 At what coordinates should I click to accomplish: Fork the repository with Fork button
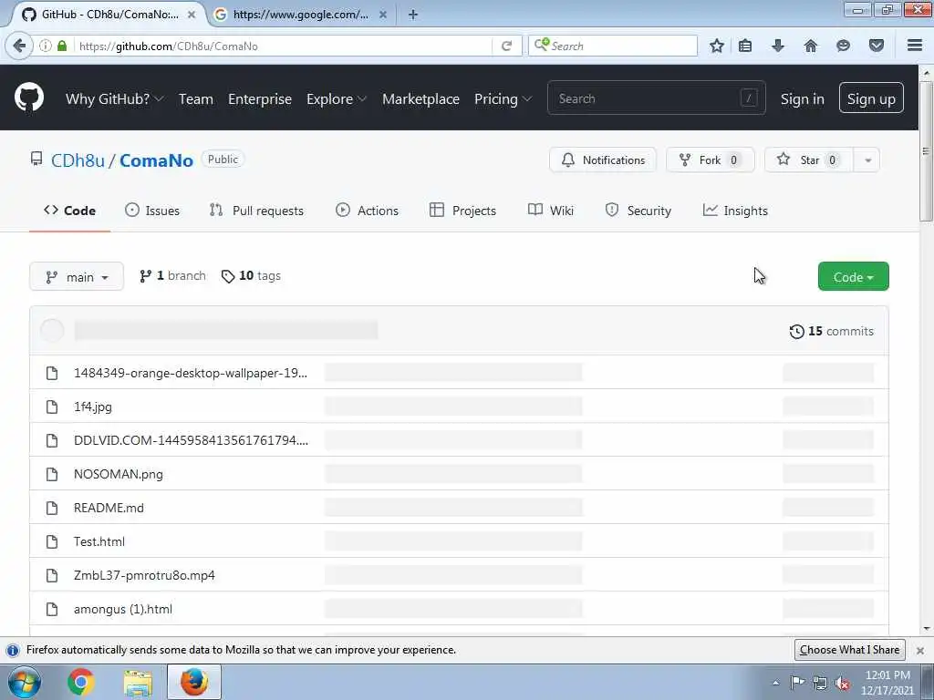coord(710,160)
